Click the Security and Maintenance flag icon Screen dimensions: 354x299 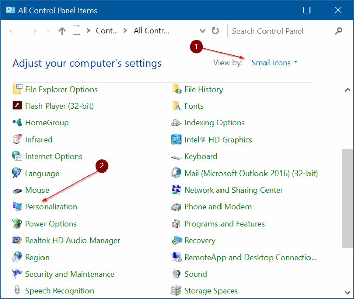click(x=17, y=274)
